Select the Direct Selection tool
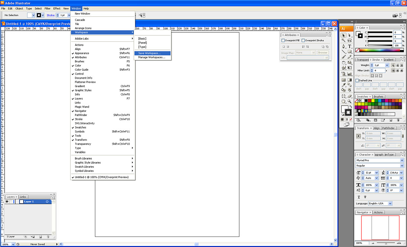 click(350, 35)
